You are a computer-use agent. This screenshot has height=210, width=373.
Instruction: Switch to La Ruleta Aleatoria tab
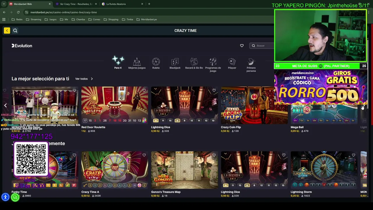122,4
